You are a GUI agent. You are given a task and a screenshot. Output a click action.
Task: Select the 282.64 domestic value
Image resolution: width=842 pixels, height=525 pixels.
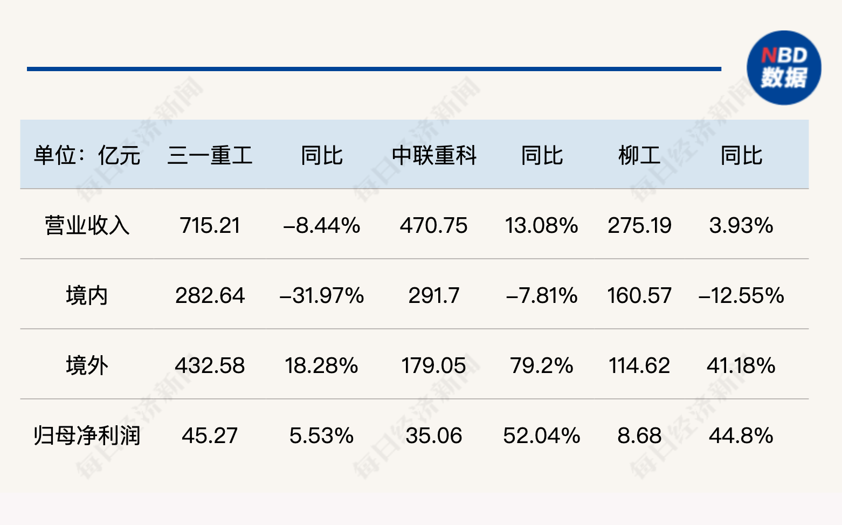tap(210, 295)
